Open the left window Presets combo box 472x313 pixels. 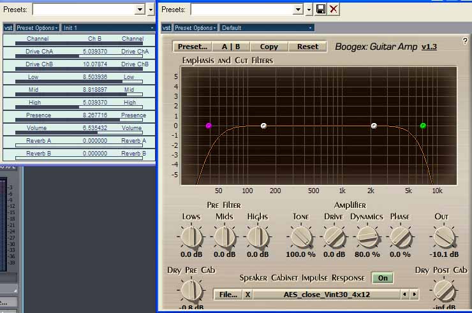coord(89,10)
